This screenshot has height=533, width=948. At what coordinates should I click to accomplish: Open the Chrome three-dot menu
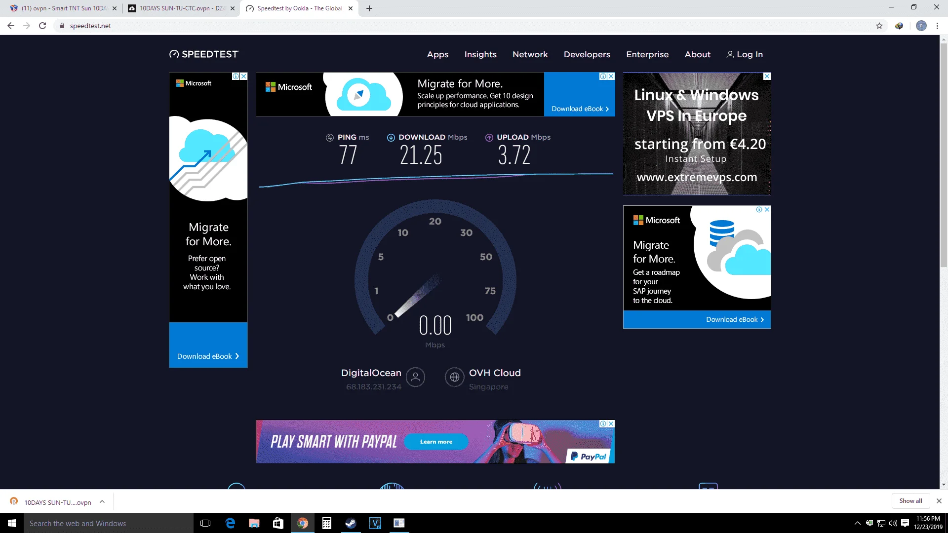pos(937,26)
